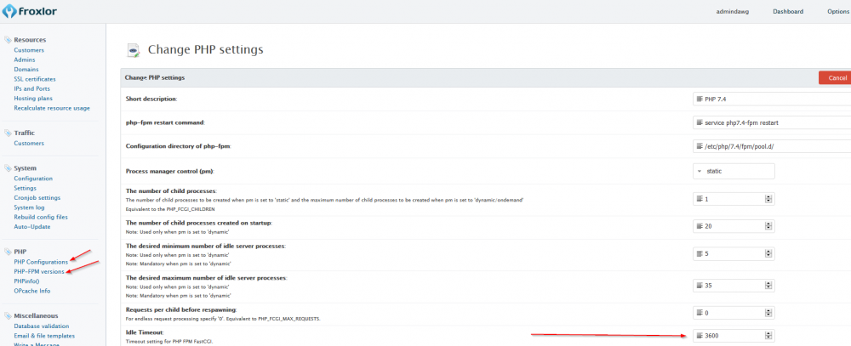Click the Idle Timeout stepper arrows
The width and height of the screenshot is (851, 346).
click(x=768, y=335)
